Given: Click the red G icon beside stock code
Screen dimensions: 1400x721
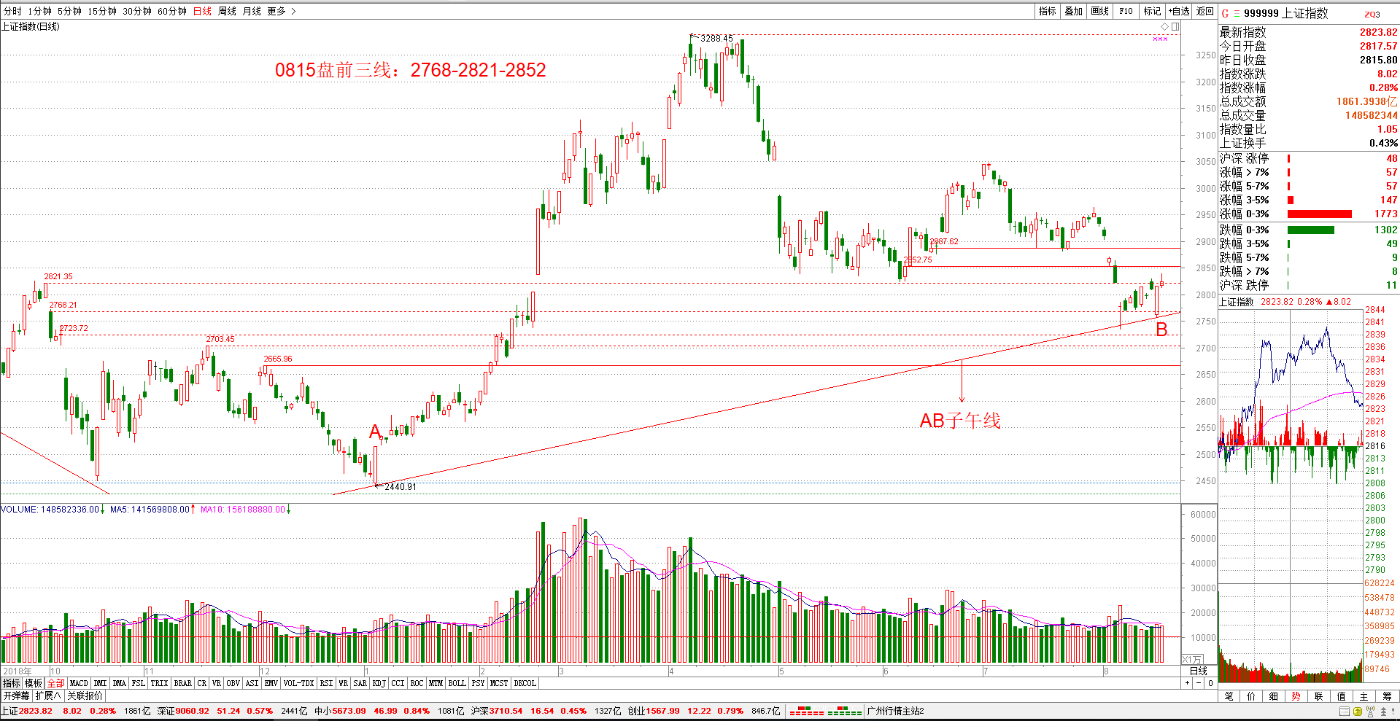Looking at the screenshot, I should coord(1225,13).
